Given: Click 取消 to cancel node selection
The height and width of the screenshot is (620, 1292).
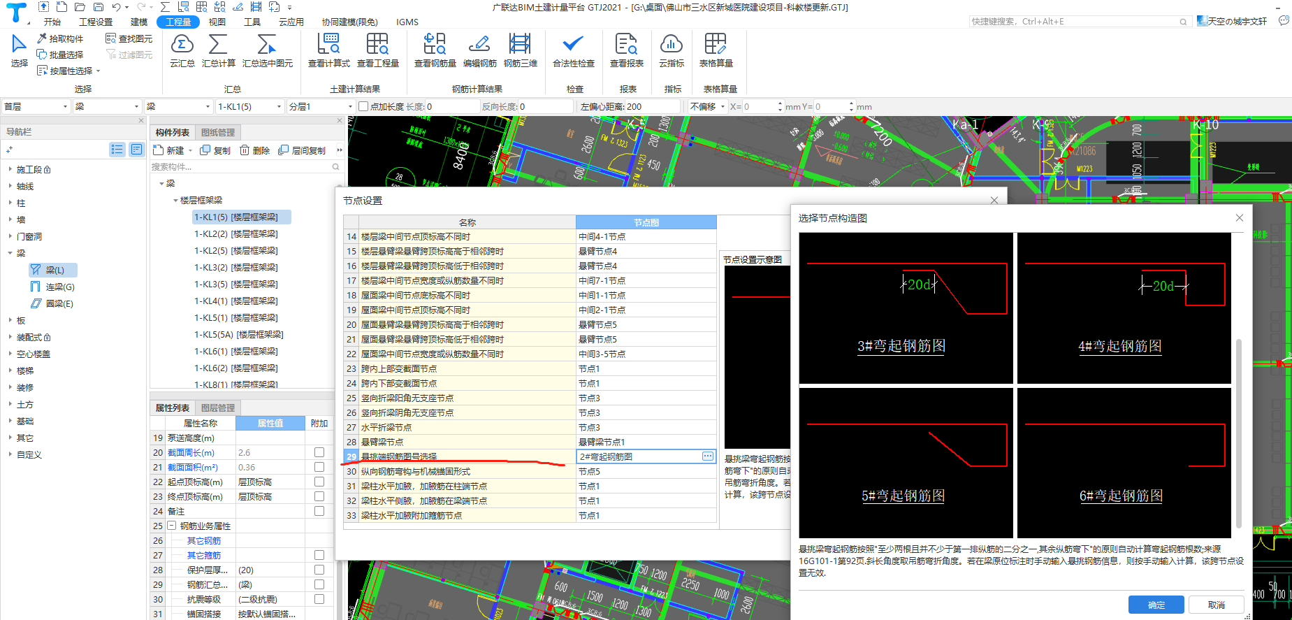Looking at the screenshot, I should point(1217,605).
